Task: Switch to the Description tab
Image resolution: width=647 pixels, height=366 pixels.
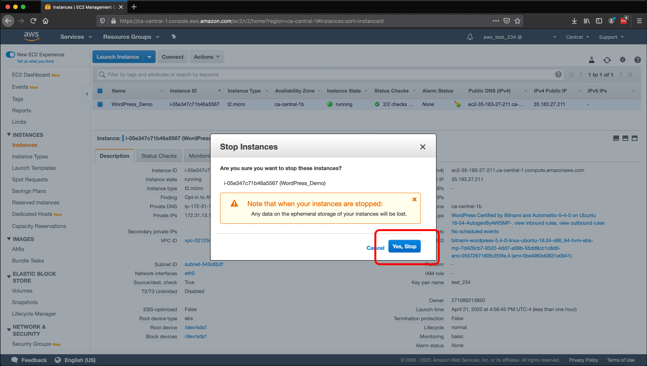Action: click(x=114, y=156)
